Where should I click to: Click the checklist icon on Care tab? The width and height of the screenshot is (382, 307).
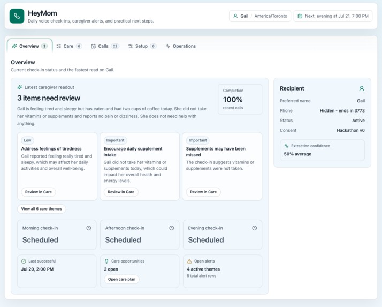(x=59, y=46)
